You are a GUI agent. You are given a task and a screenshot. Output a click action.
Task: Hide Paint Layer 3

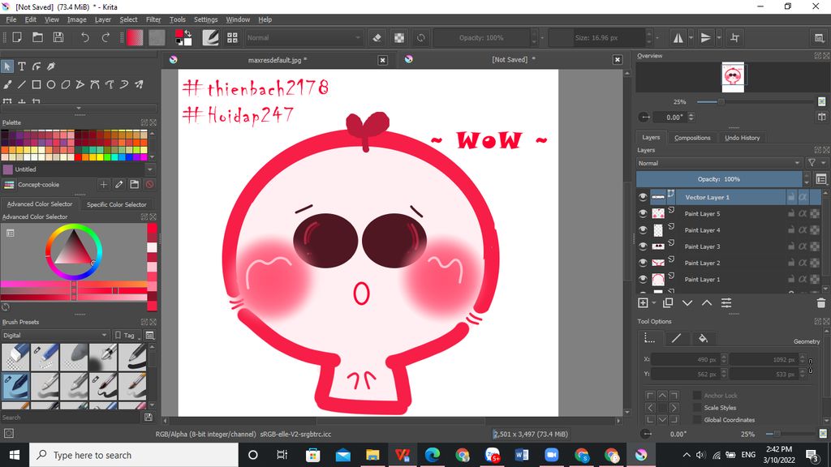point(643,246)
